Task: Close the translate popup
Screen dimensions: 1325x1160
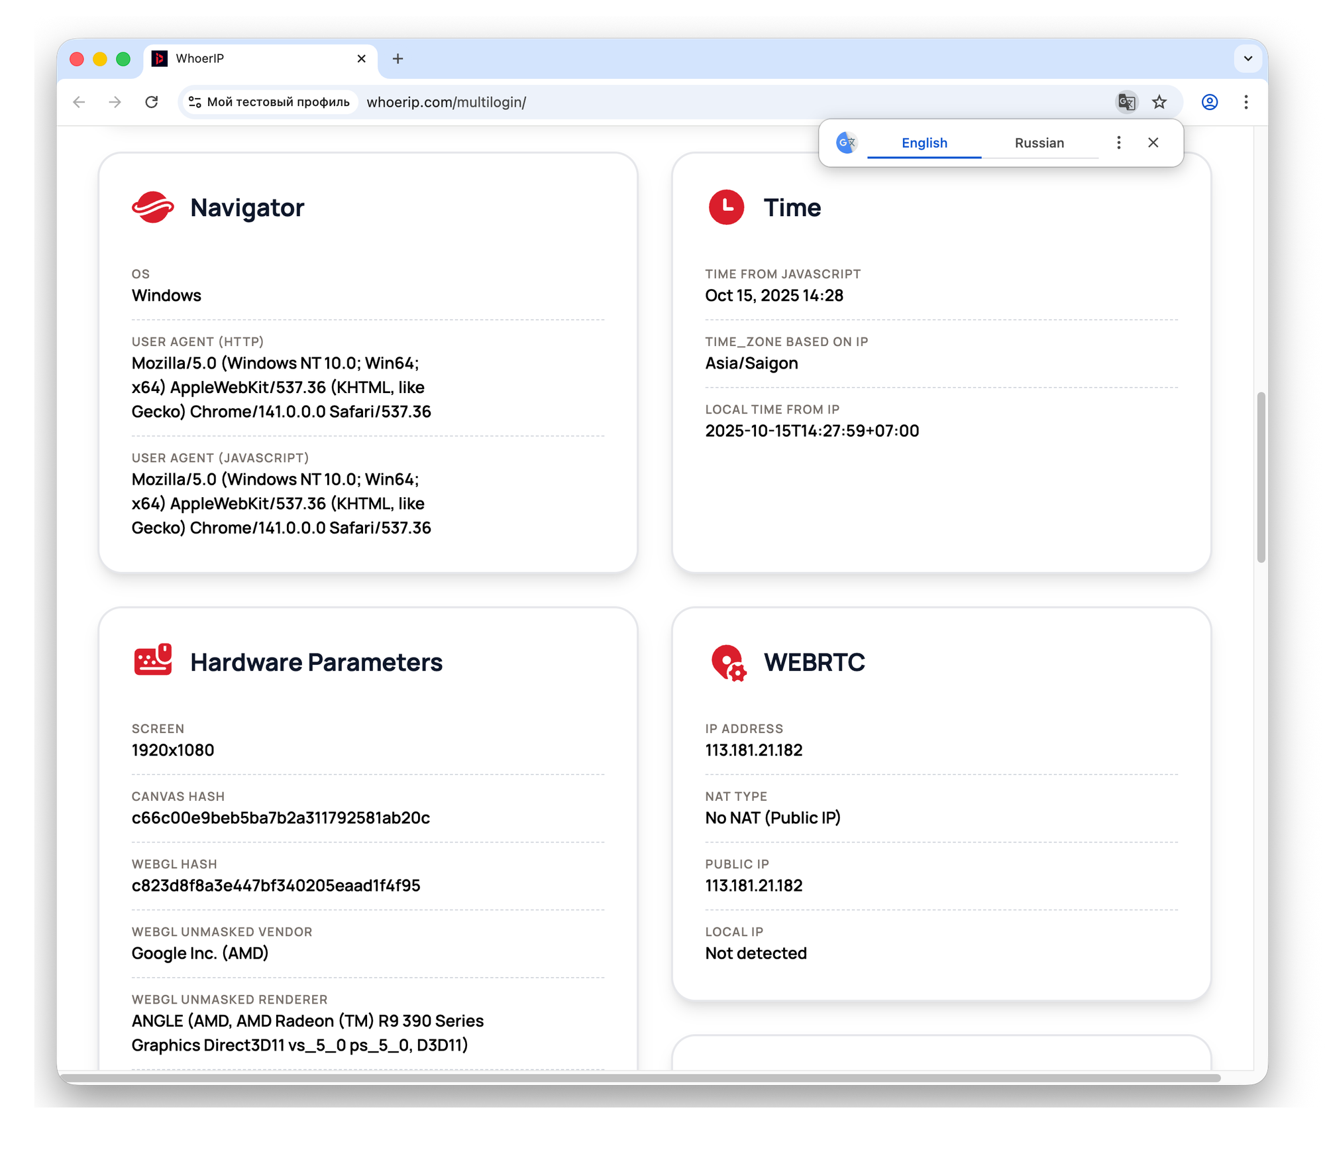Action: [x=1153, y=143]
